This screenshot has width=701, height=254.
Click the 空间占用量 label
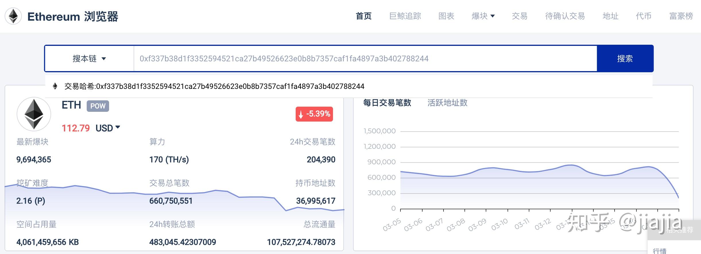[36, 224]
